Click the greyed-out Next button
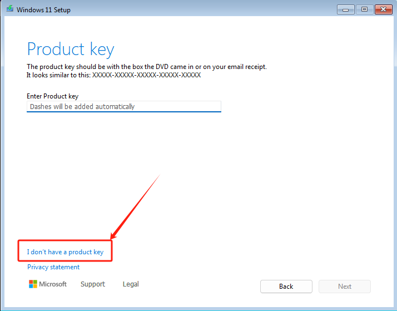Viewport: 397px width, 311px height. click(x=345, y=287)
